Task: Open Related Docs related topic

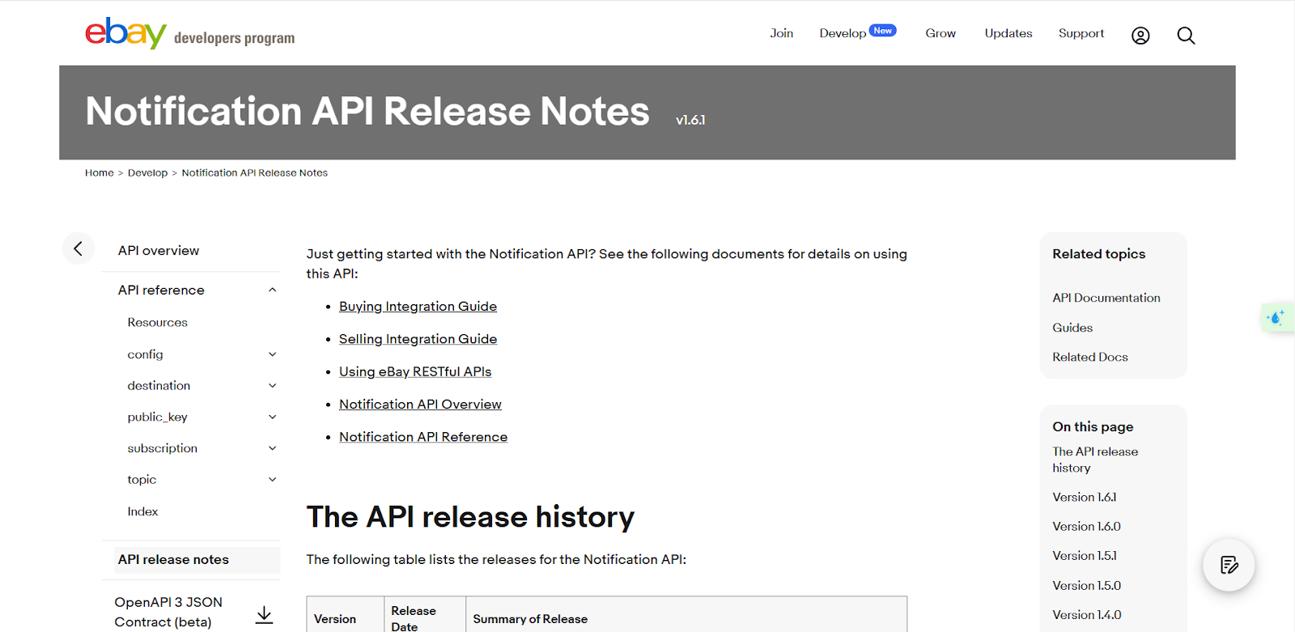Action: [1090, 357]
